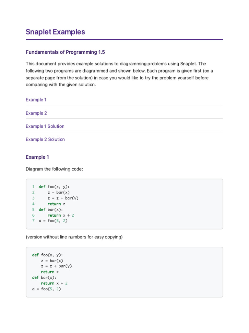Follow the Example 1 Solution link
The width and height of the screenshot is (249, 333).
(x=45, y=127)
